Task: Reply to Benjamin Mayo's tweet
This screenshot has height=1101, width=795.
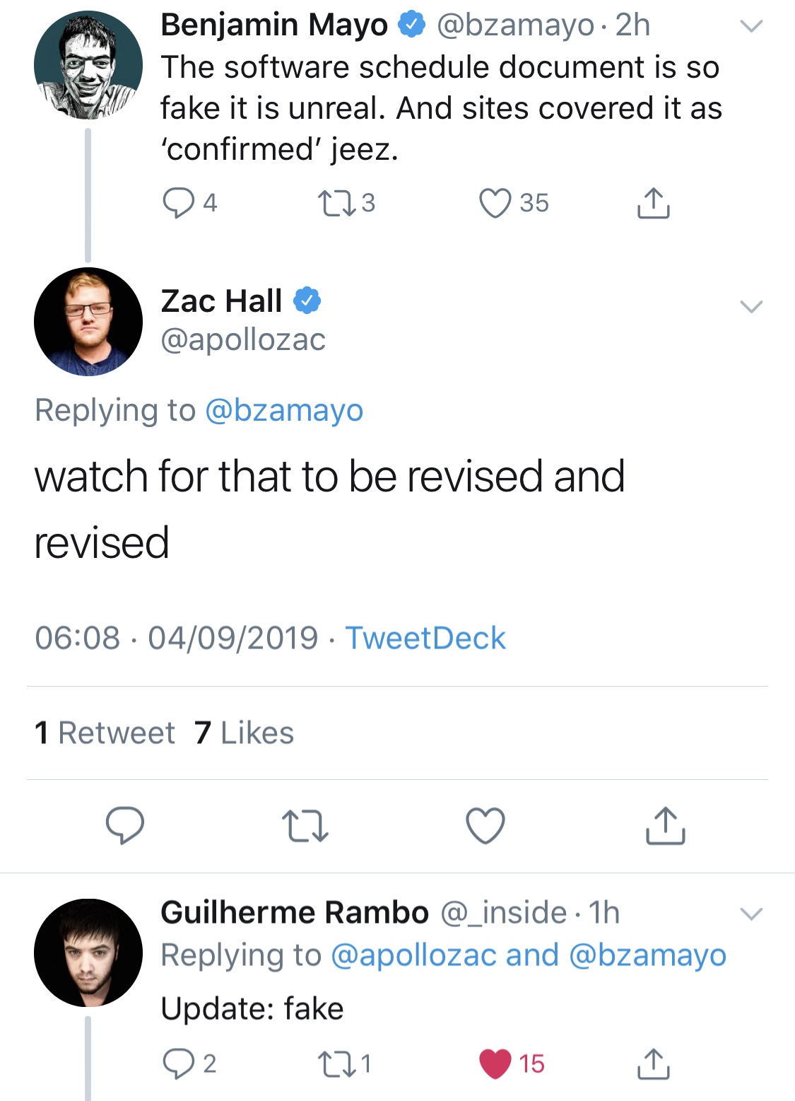Action: click(x=178, y=204)
